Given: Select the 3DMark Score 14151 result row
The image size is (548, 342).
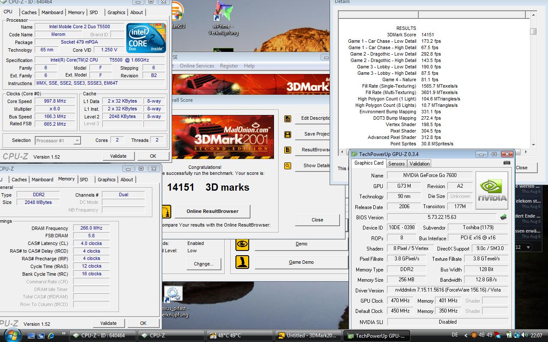Looking at the screenshot, I should point(410,35).
